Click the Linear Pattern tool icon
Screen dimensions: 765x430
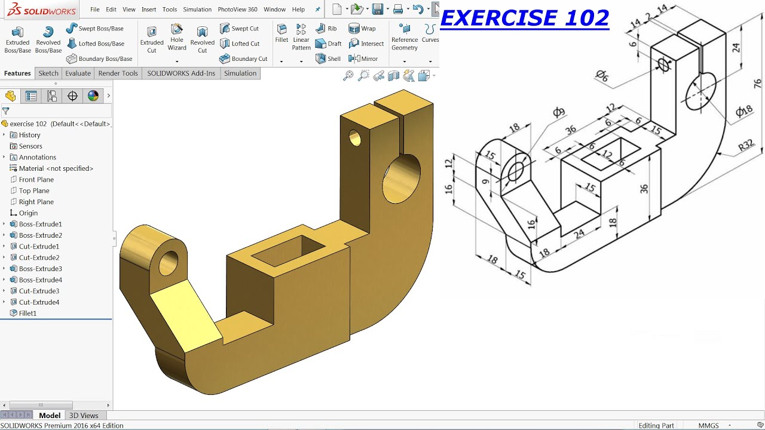(301, 29)
